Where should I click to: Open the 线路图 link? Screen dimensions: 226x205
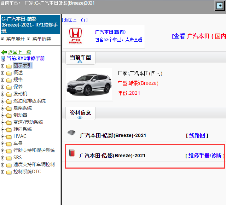click(x=197, y=135)
